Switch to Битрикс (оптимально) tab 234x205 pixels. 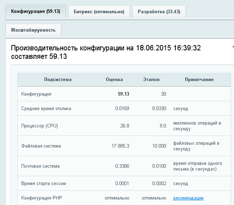point(99,12)
